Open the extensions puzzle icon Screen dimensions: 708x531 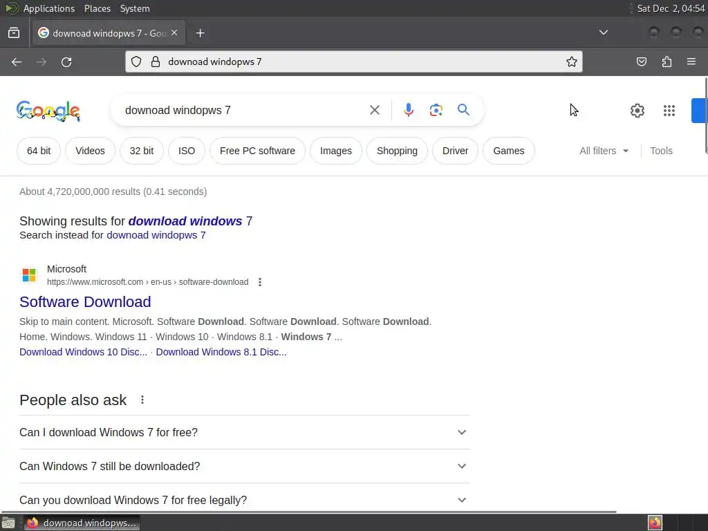tap(667, 62)
